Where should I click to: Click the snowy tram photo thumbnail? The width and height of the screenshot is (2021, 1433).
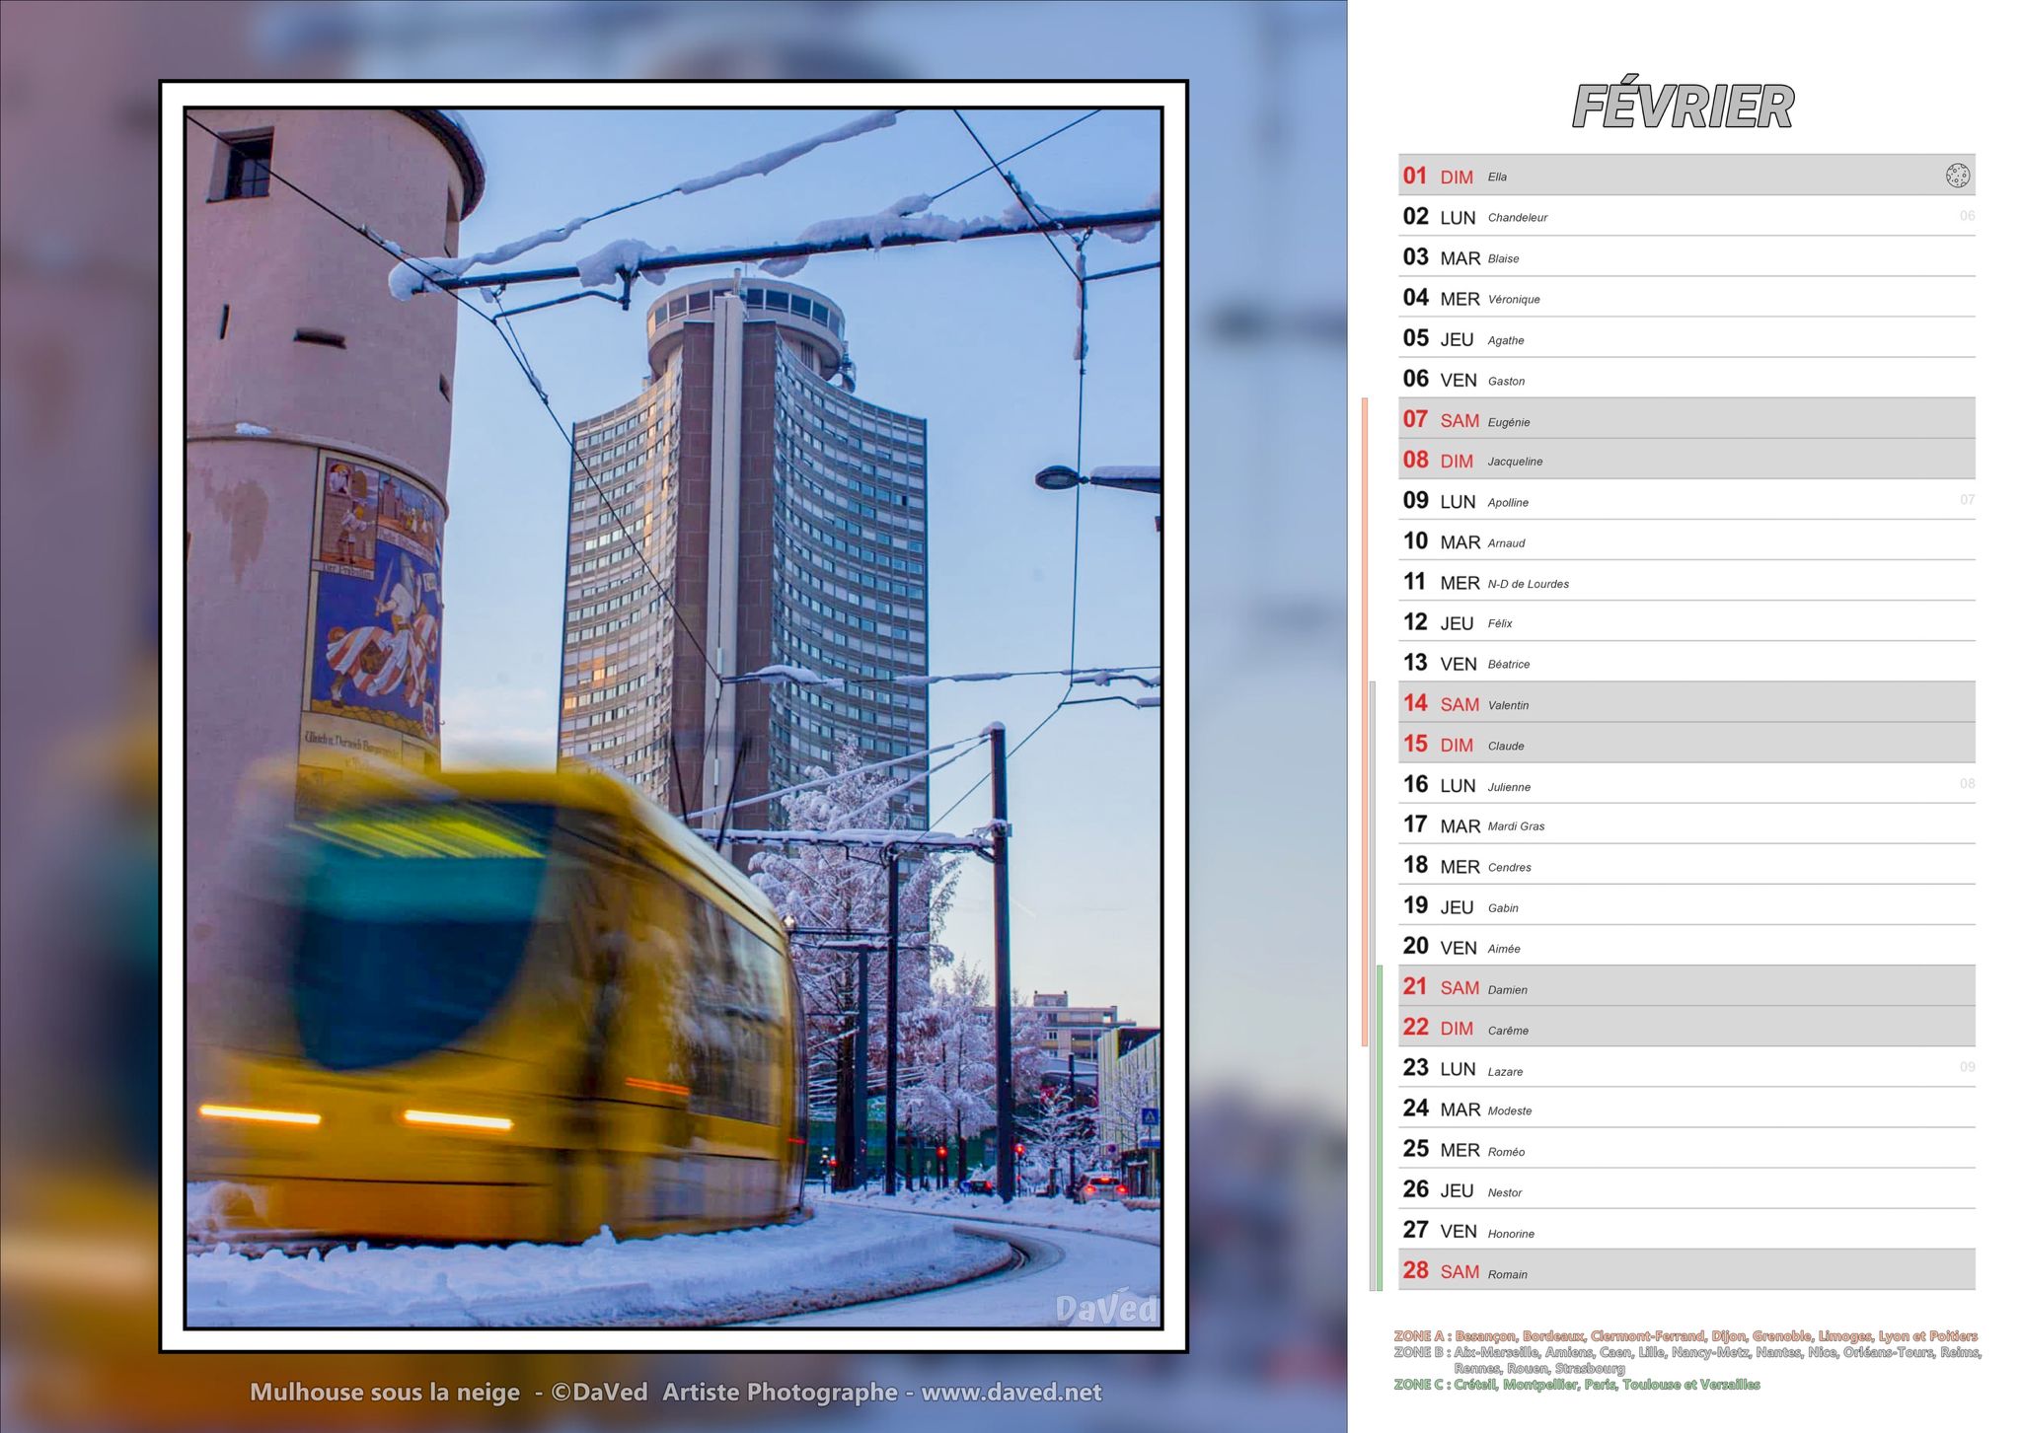tap(681, 710)
